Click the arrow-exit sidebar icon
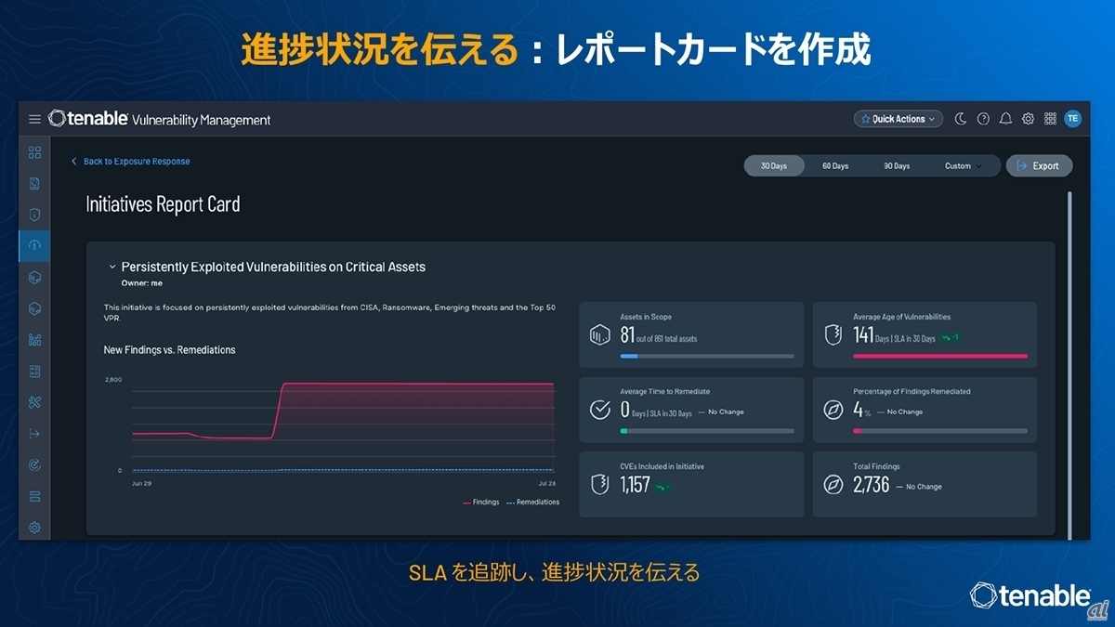The width and height of the screenshot is (1115, 627). click(x=34, y=433)
